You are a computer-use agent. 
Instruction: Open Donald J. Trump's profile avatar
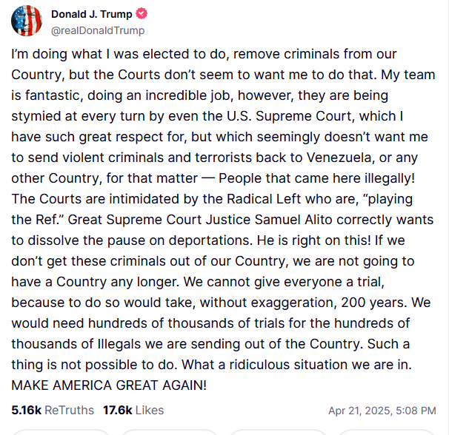(x=27, y=21)
